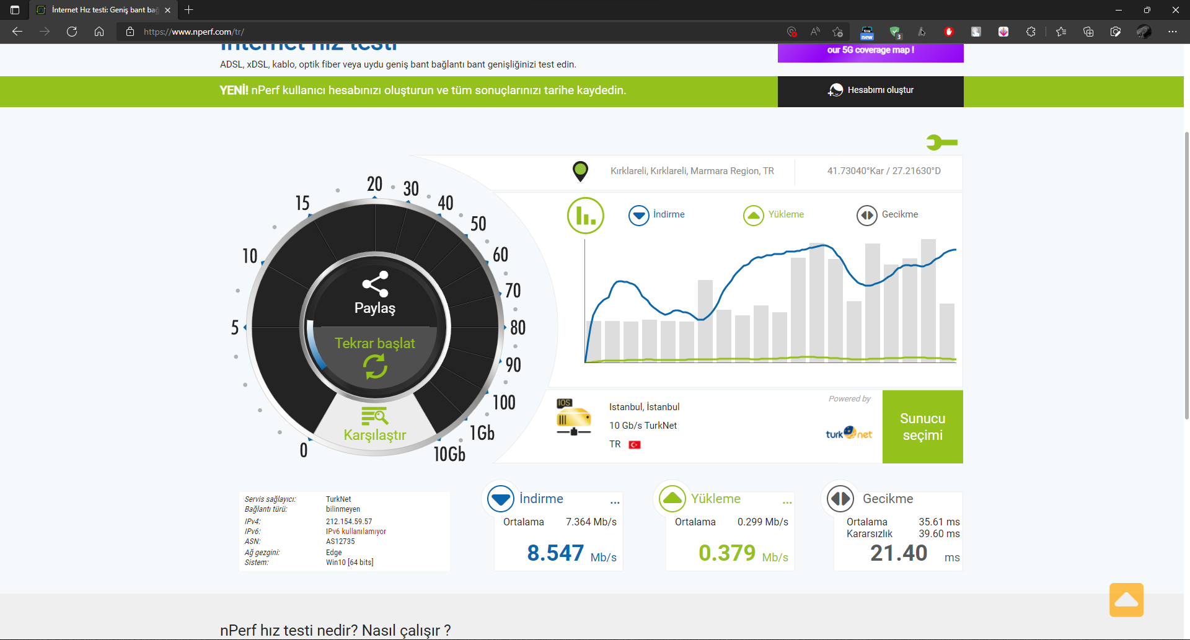The height and width of the screenshot is (640, 1190).
Task: Open the browser profile avatar
Action: tap(1144, 32)
